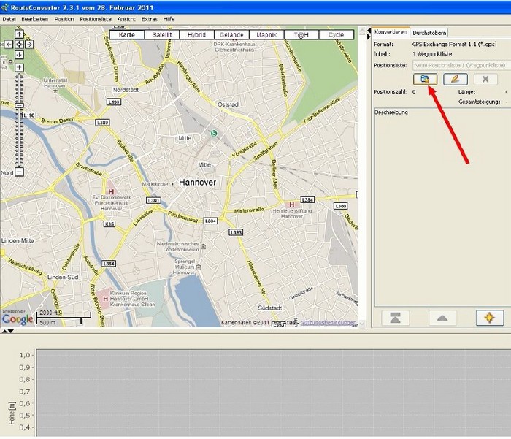
Task: Click move to top arrow button
Action: coord(396,318)
